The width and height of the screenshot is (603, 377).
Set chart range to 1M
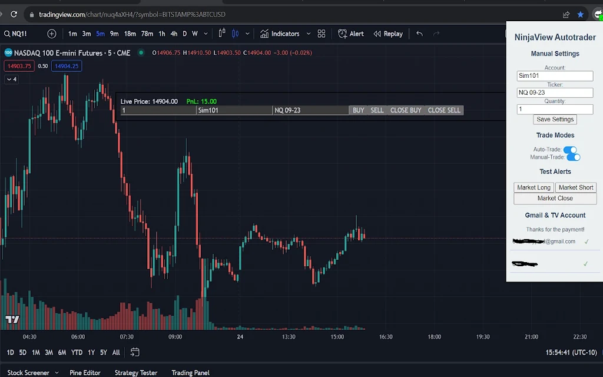pyautogui.click(x=36, y=352)
